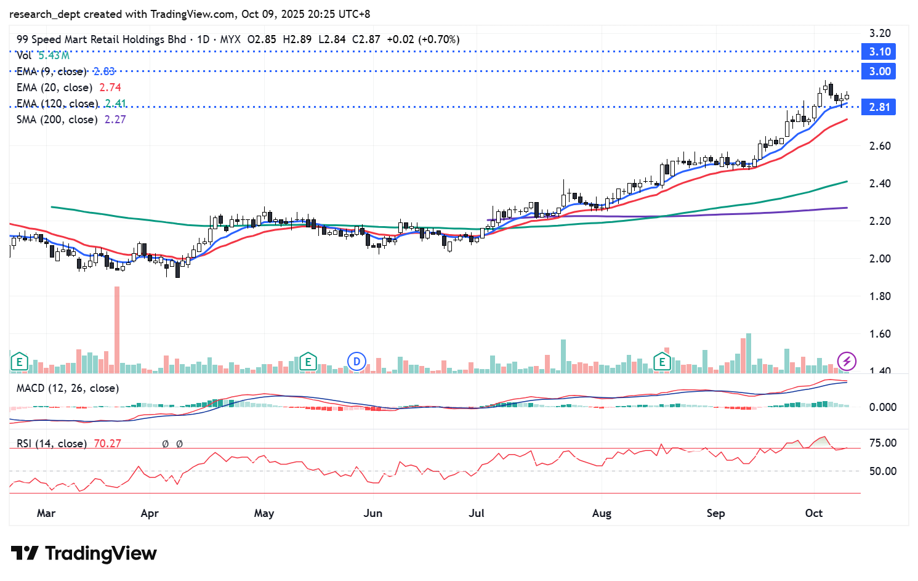Select the blue 3.00 horizontal line label
This screenshot has width=918, height=581.
click(x=879, y=71)
